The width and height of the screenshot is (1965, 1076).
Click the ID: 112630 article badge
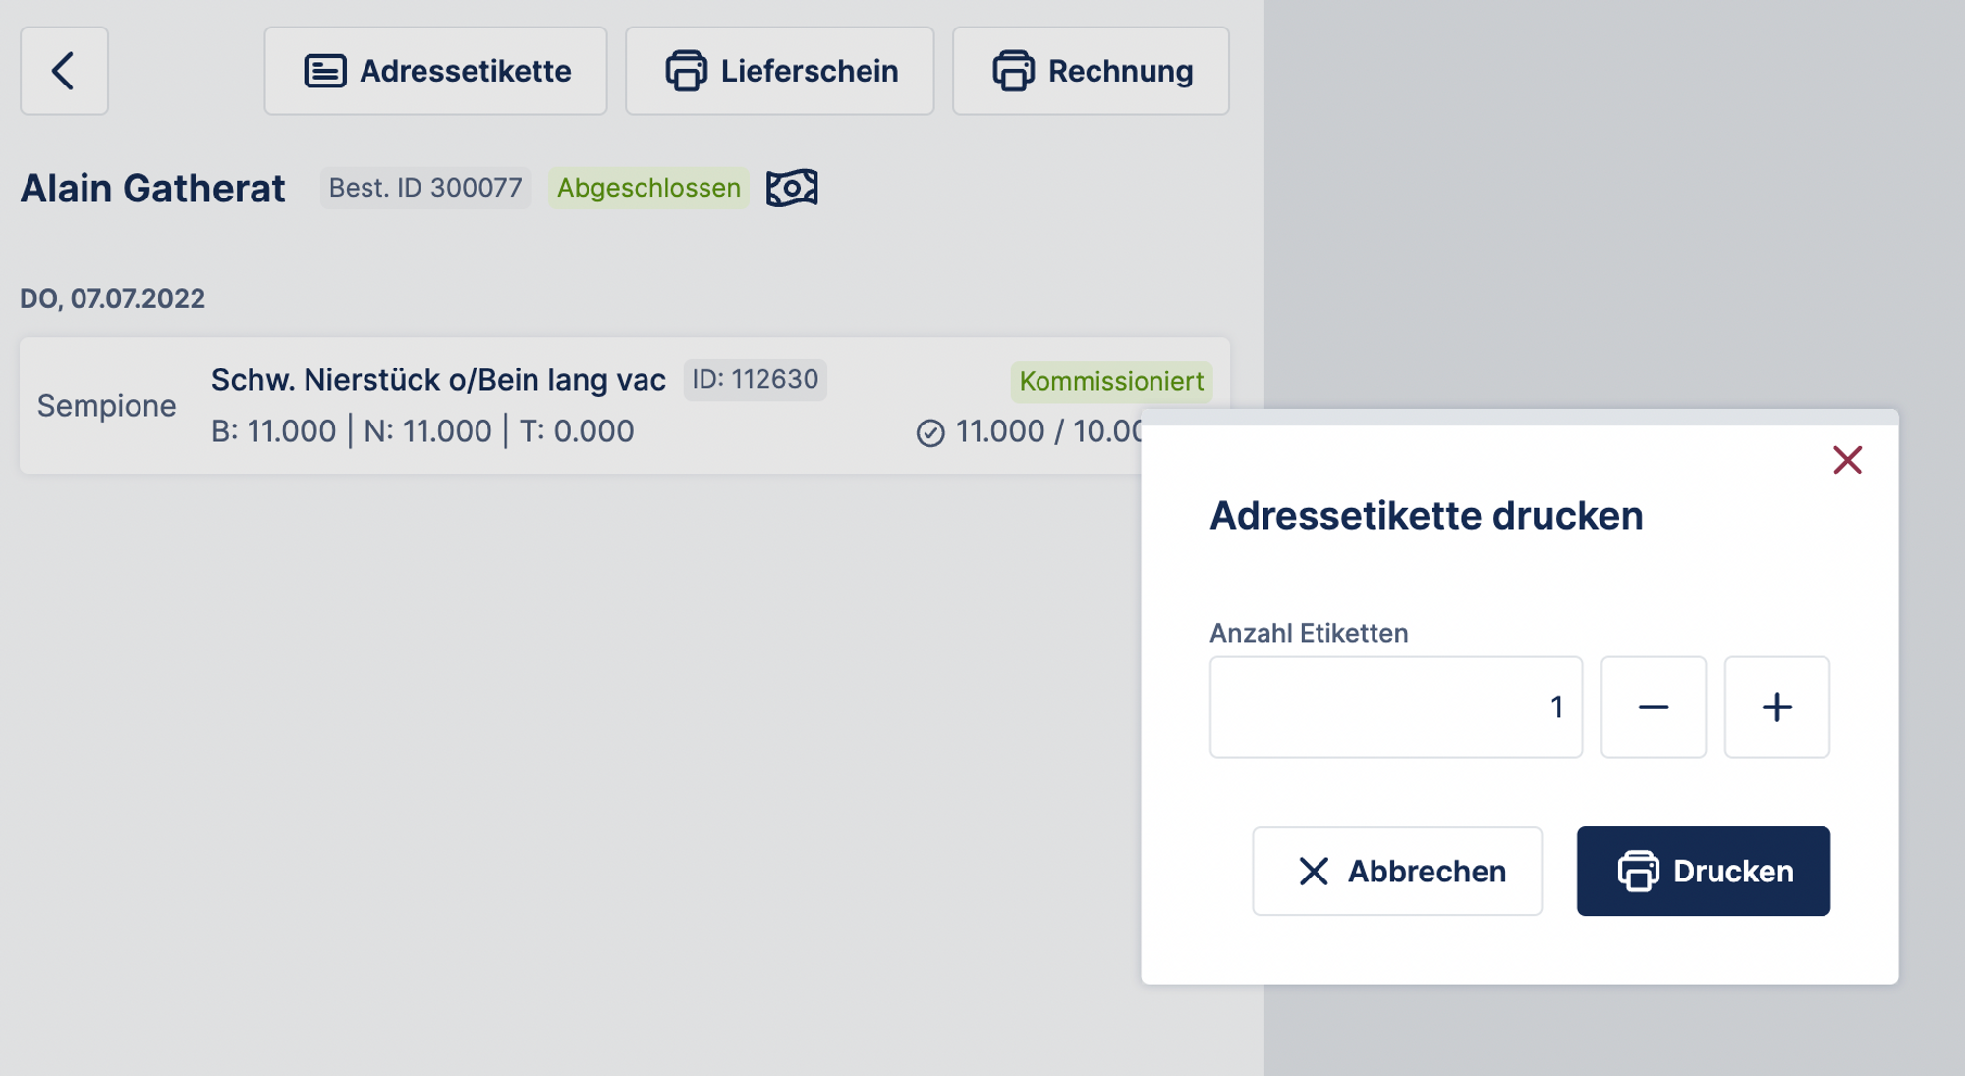(x=755, y=379)
